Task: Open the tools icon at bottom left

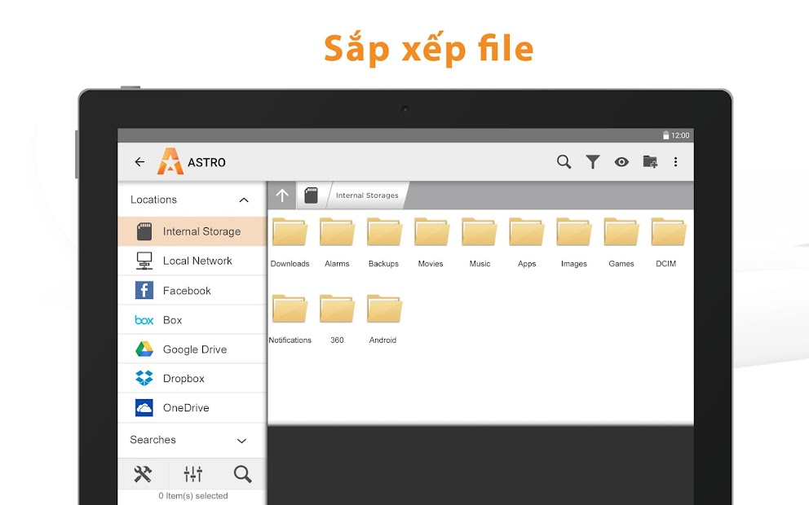Action: [x=143, y=473]
